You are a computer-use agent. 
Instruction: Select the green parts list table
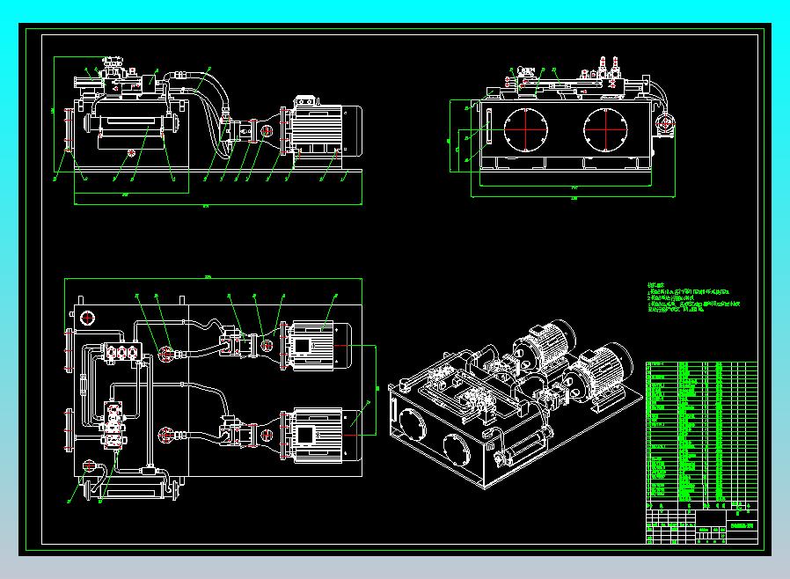click(x=702, y=431)
